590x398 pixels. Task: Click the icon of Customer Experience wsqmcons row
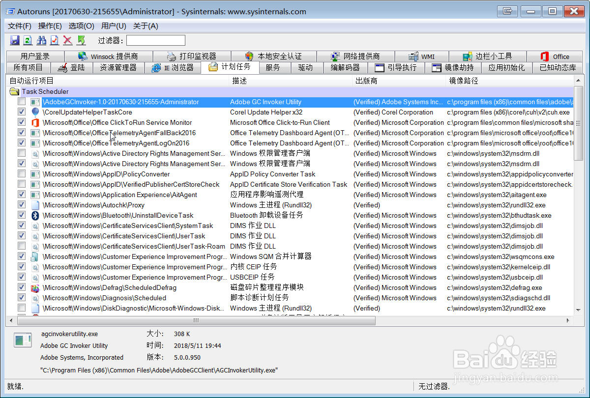pos(35,256)
